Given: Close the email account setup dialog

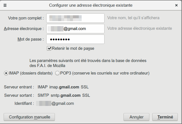Looking at the screenshot, I should tap(176, 5).
